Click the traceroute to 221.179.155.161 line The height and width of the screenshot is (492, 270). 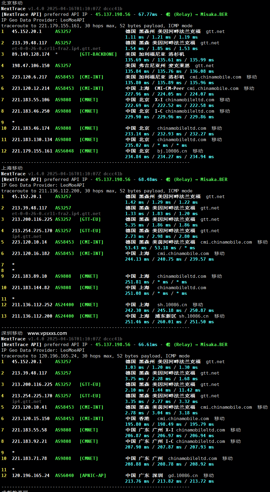(x=97, y=26)
